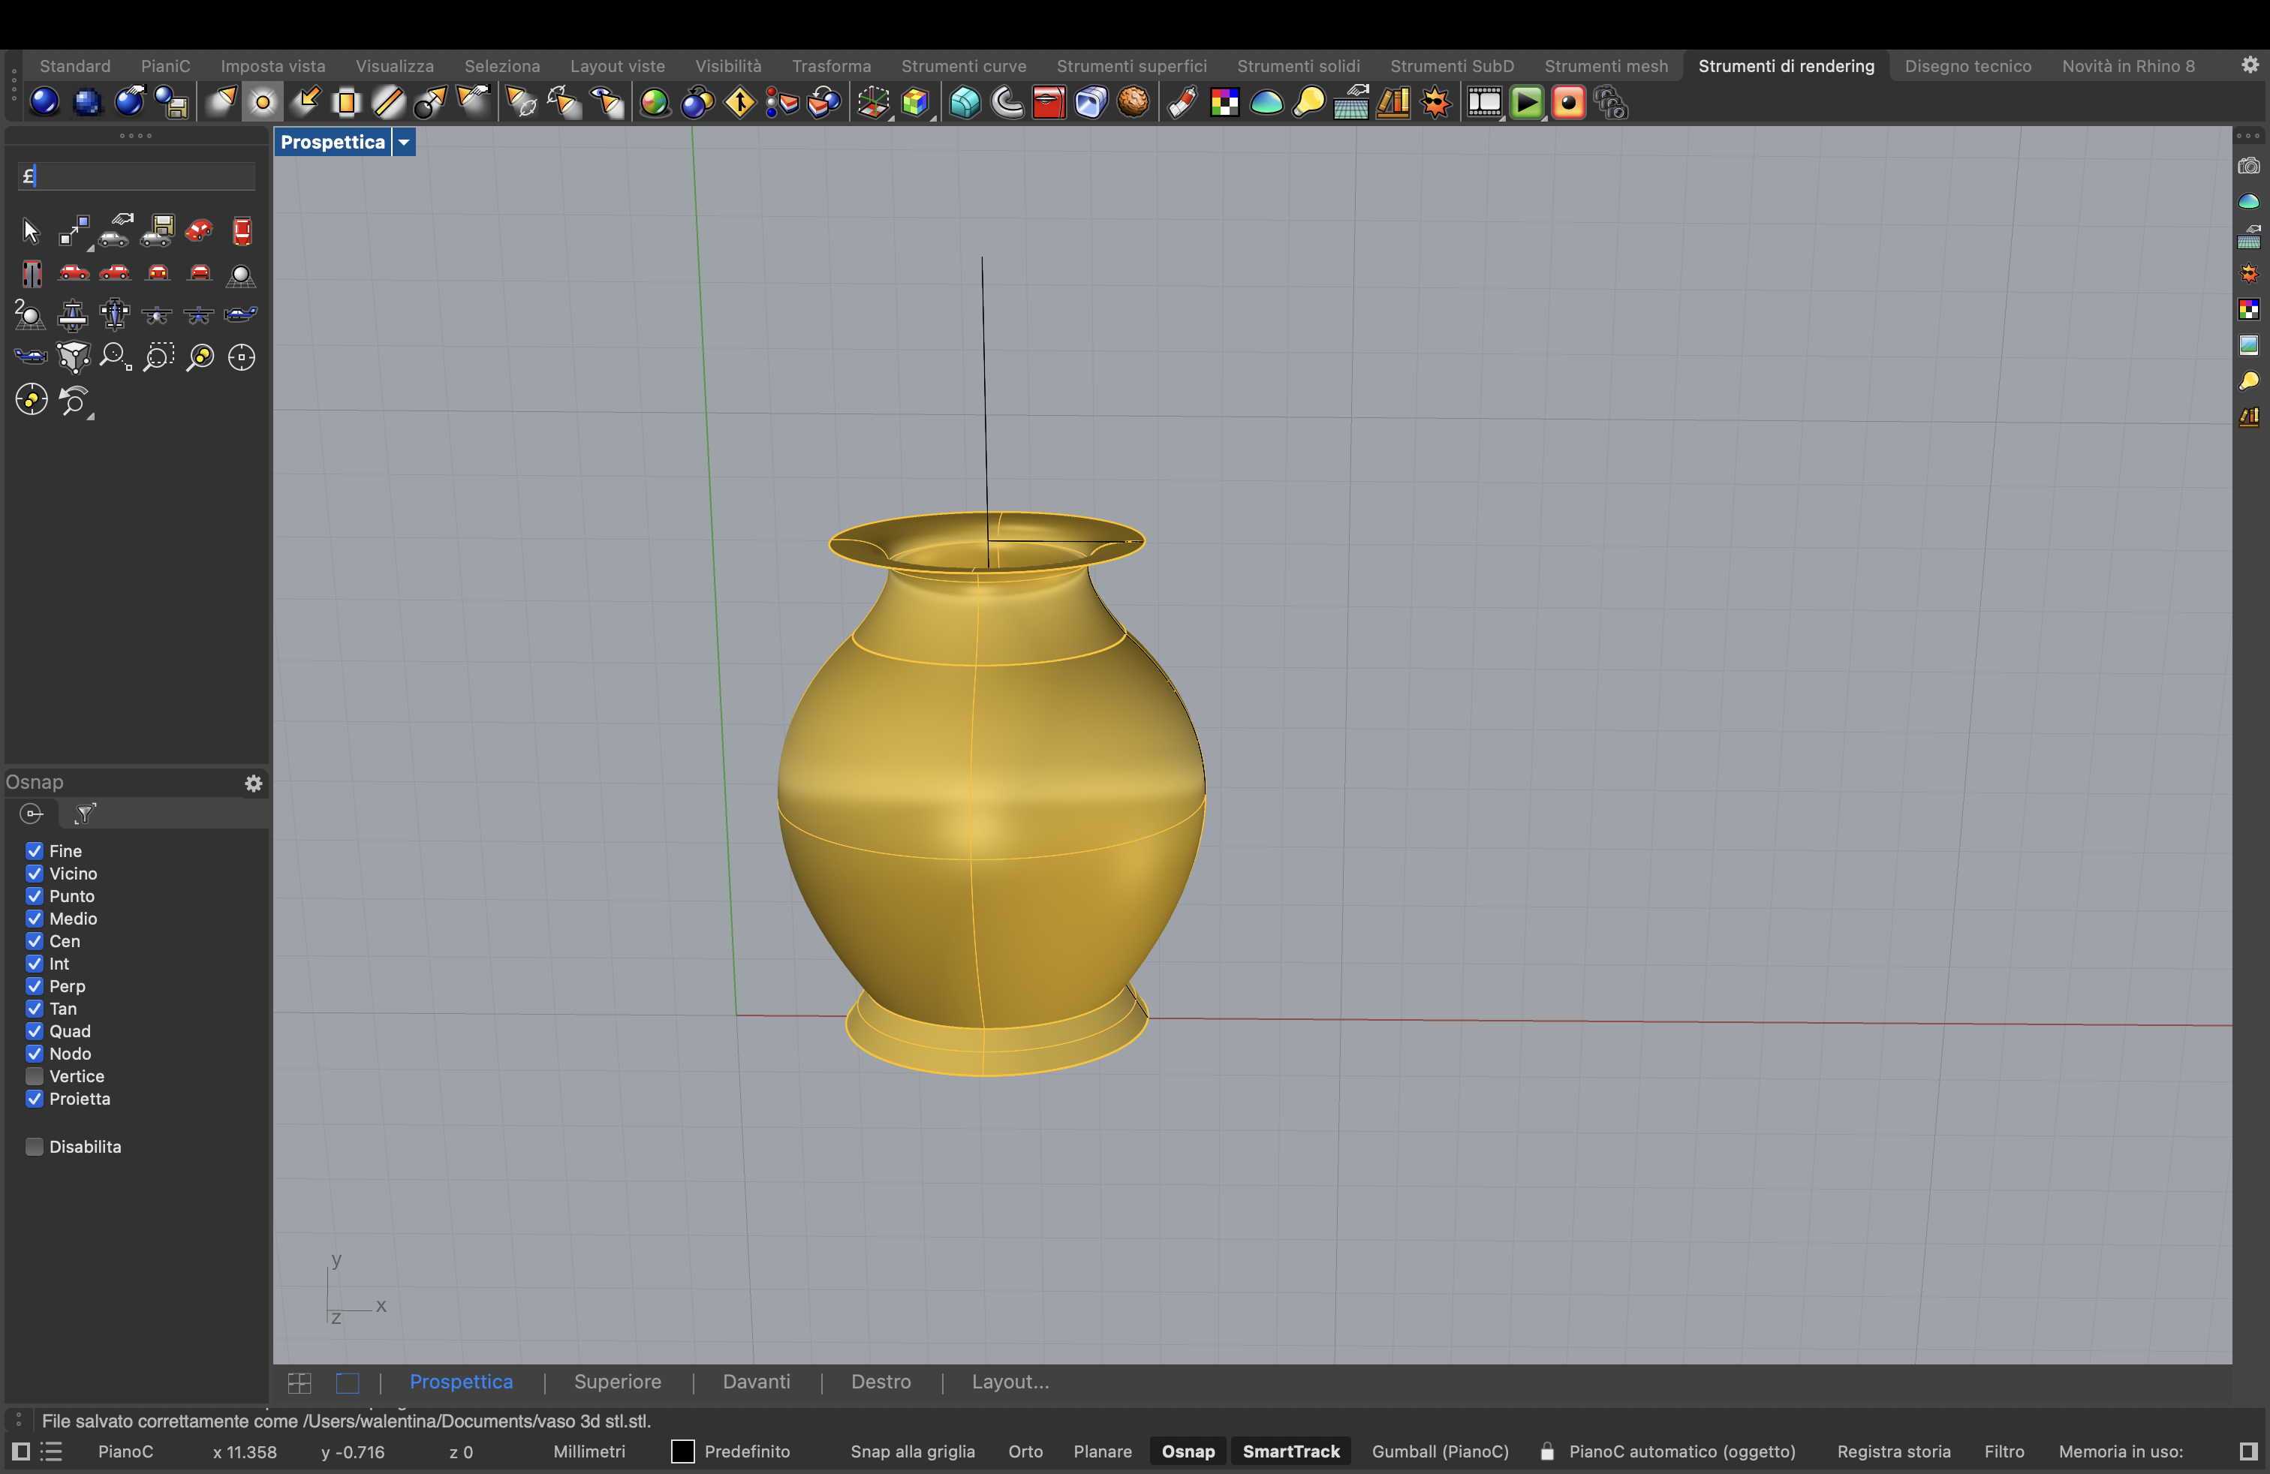Image resolution: width=2270 pixels, height=1474 pixels.
Task: Click the Predefinito layer color swatch
Action: coord(682,1451)
